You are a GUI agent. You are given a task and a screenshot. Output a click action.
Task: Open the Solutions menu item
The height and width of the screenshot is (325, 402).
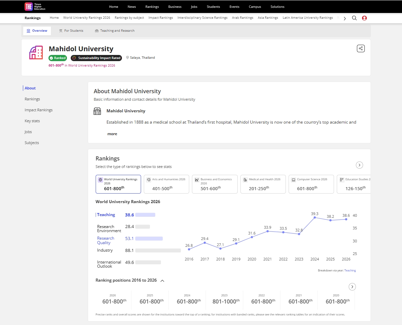pyautogui.click(x=277, y=7)
